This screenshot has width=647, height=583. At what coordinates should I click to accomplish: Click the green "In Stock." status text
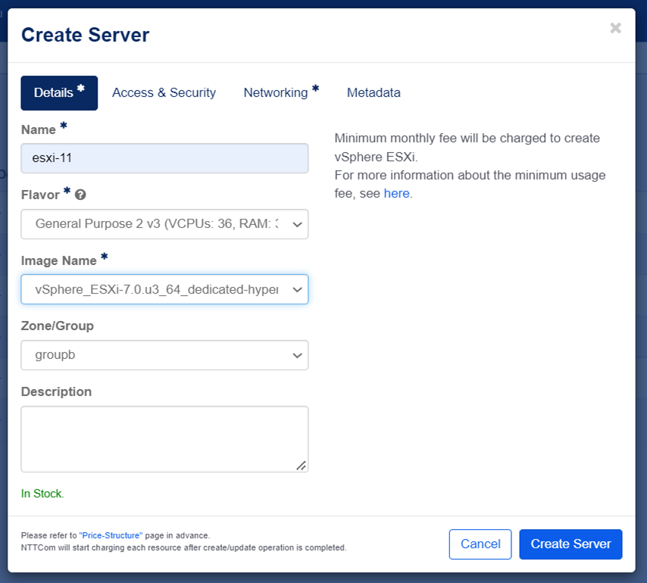(42, 494)
